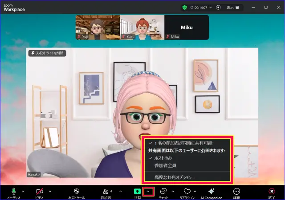285x200 pixels.
Task: Expand participants options chevron beside 参加者
Action: 120,191
